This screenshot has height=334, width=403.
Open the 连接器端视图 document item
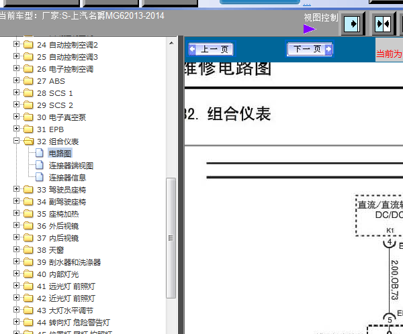coord(71,166)
